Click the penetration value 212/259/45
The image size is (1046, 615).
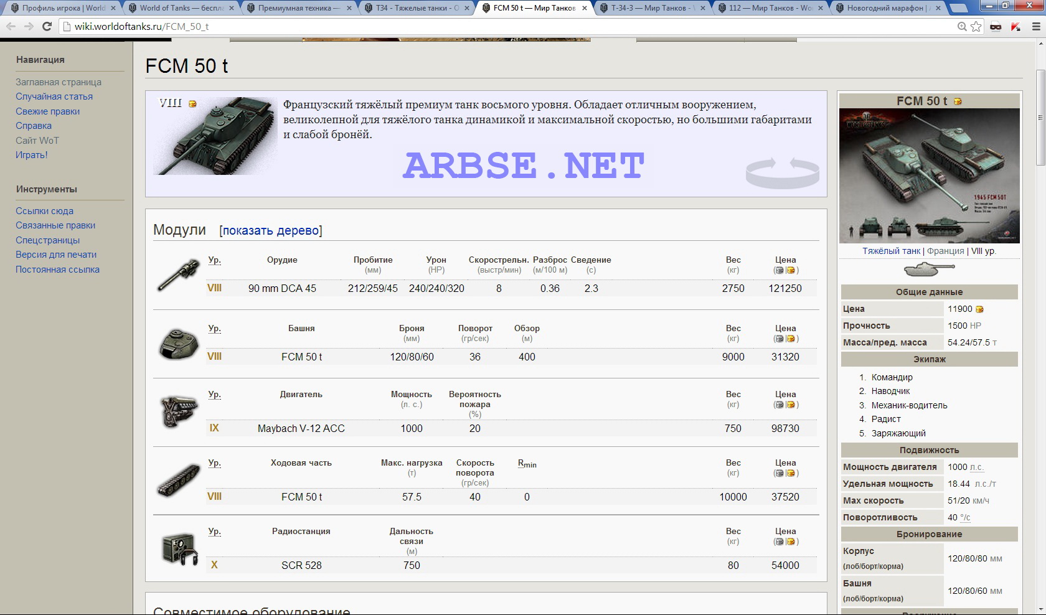pos(373,288)
